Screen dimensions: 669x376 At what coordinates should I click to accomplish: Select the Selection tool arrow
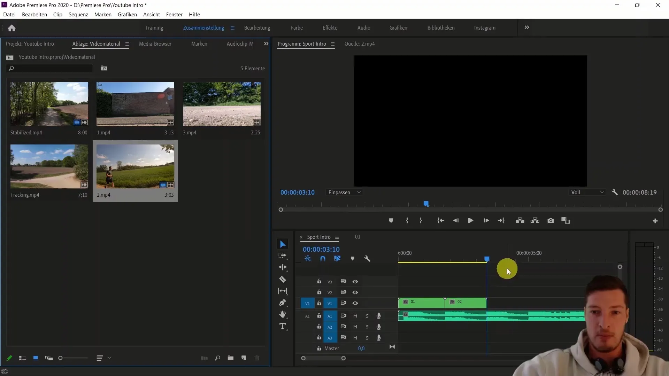[283, 244]
